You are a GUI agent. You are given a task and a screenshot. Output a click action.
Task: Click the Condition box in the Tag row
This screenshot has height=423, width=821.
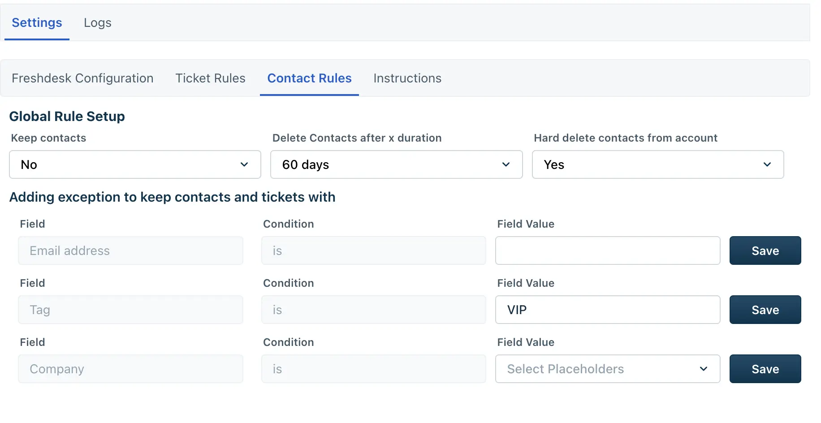[x=373, y=310]
